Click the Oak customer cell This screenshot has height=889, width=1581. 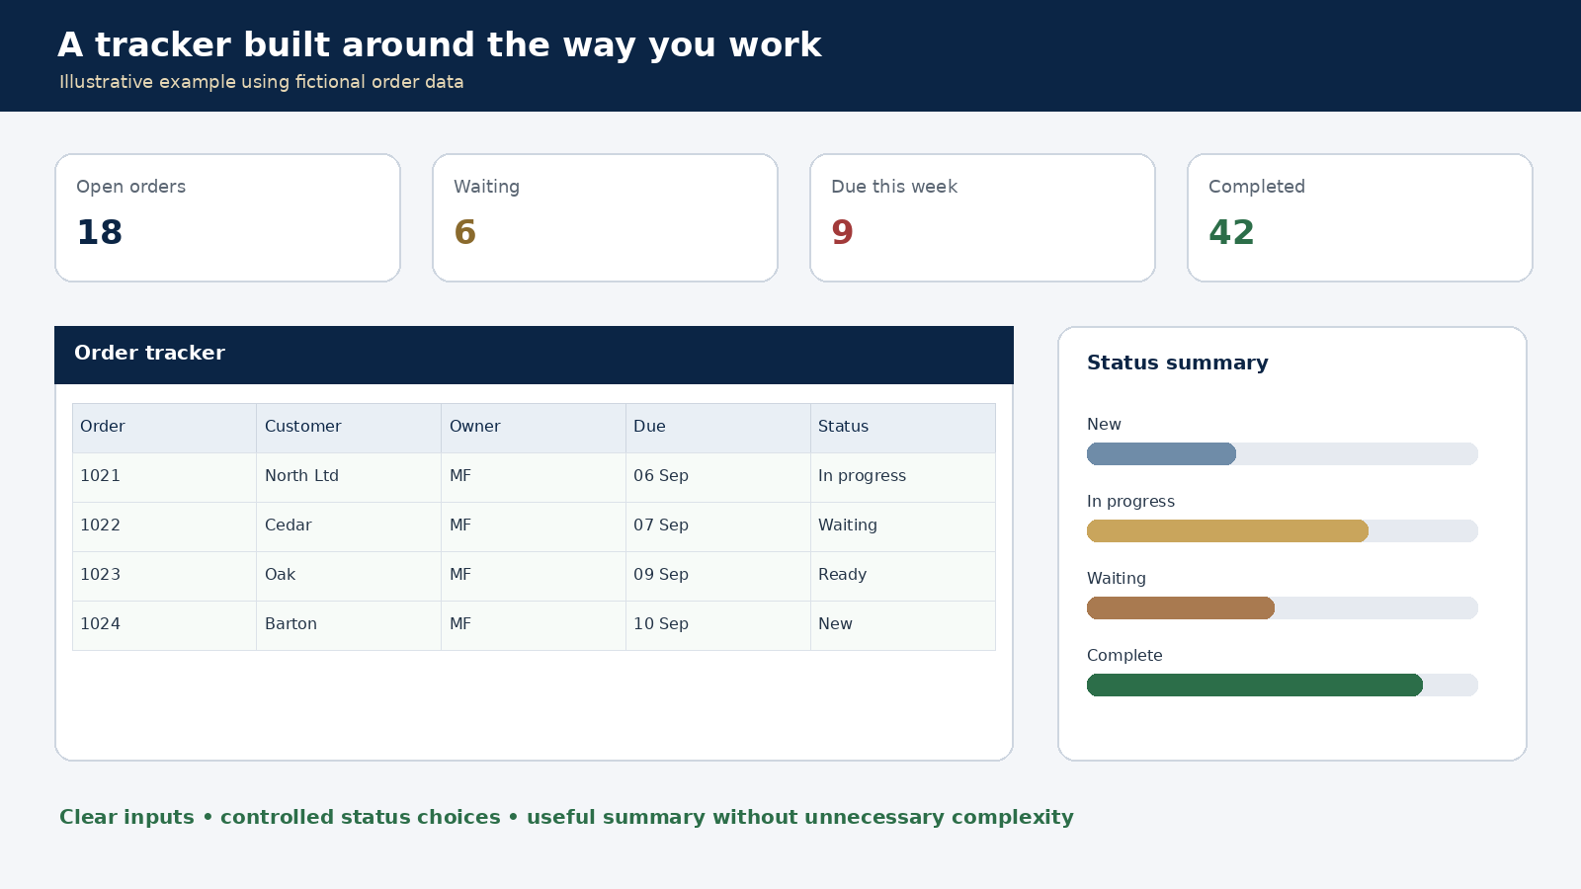click(349, 576)
